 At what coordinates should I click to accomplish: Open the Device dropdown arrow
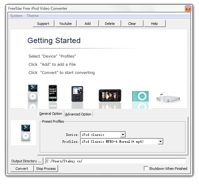tap(123, 135)
